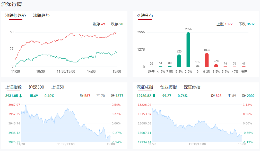This screenshot has width=260, height=151.
Task: Click the red bar labeled 228
Action: coord(216,66)
